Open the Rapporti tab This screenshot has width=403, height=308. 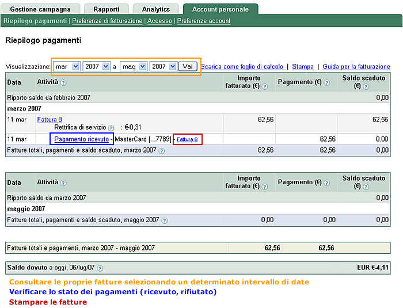click(107, 9)
